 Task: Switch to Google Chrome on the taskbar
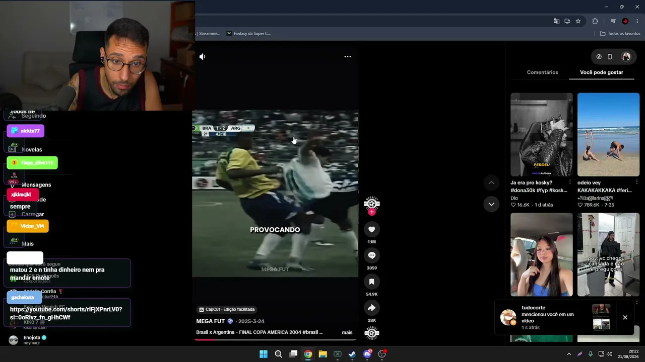click(x=308, y=354)
